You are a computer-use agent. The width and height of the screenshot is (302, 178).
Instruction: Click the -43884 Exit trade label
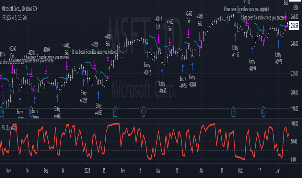point(200,20)
